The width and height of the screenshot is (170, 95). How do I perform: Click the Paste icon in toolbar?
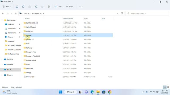(x=29, y=7)
